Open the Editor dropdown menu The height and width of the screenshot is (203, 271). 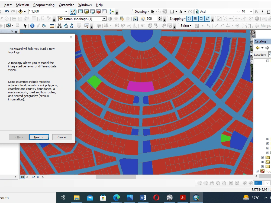[186, 26]
